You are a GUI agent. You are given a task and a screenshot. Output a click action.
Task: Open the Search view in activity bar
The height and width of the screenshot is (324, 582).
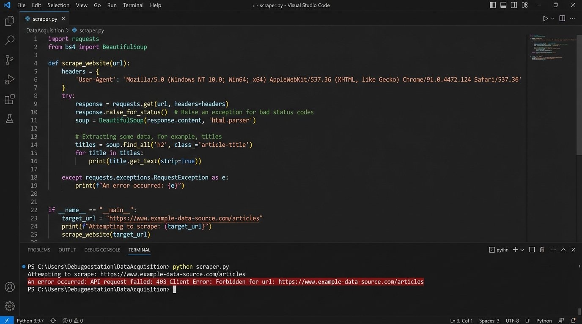(9, 40)
